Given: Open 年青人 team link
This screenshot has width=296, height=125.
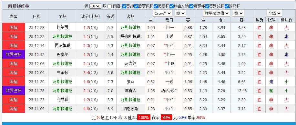Looking at the screenshot, I should (x=131, y=91).
